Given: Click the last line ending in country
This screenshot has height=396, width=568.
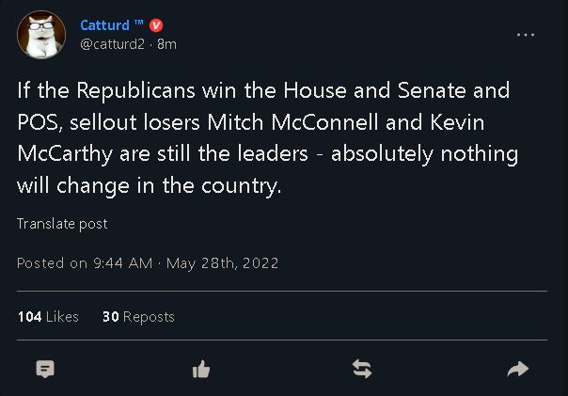Looking at the screenshot, I should point(150,186).
